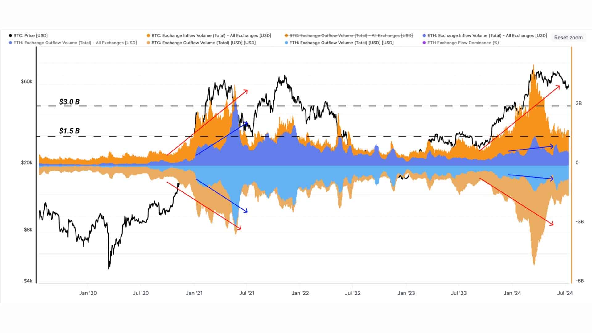Enable ETH Exchange Flow Dominance (%) series
592x333 pixels.
[461, 43]
